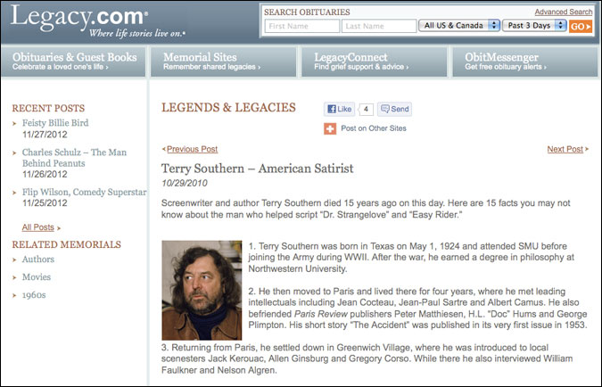Screen dimensions: 602x387
Task: Open the Advanced Search link
Action: [564, 12]
